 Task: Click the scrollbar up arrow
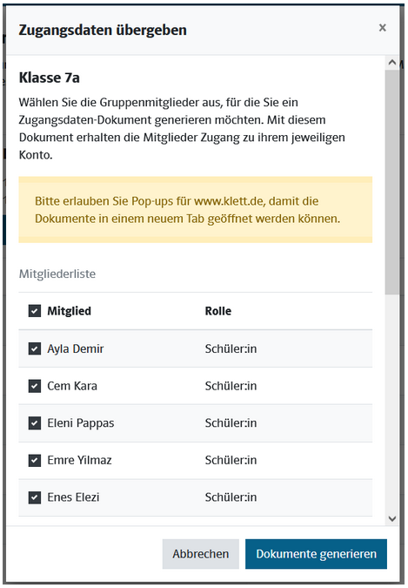[392, 62]
